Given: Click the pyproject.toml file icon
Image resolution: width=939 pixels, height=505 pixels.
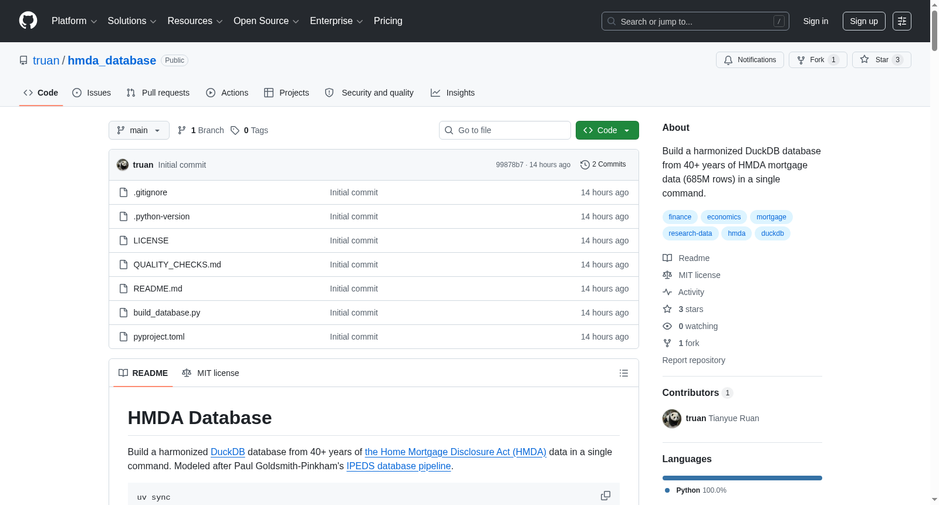Looking at the screenshot, I should pos(123,337).
